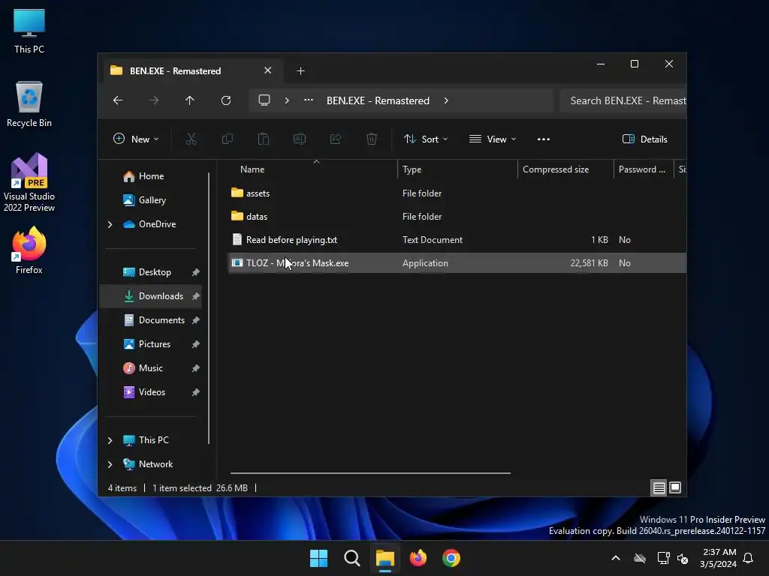Show collapsed path ellipsis in address bar
Image resolution: width=769 pixels, height=576 pixels.
pyautogui.click(x=309, y=100)
